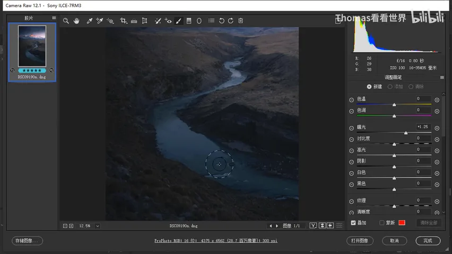Click the five-star rating on thumbnail

point(32,70)
